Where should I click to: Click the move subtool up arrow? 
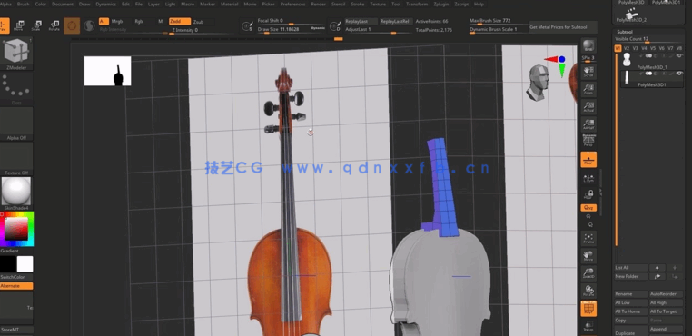pos(657,268)
